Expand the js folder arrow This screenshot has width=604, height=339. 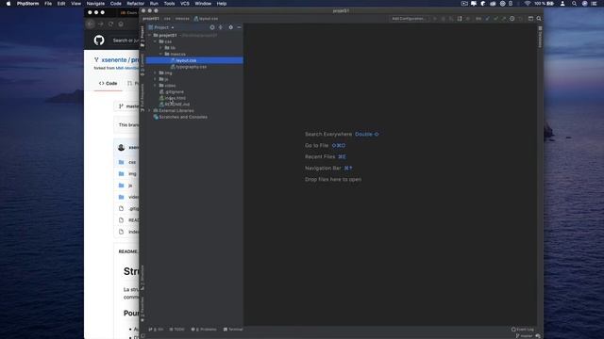[x=155, y=79]
